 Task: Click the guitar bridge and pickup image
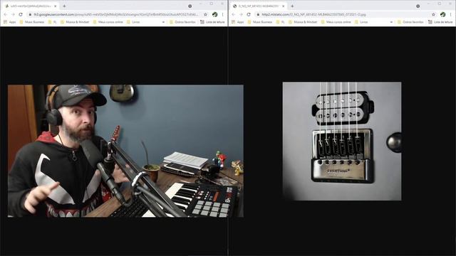pos(342,141)
